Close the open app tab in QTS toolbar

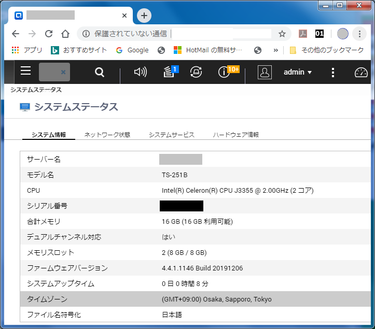63,72
